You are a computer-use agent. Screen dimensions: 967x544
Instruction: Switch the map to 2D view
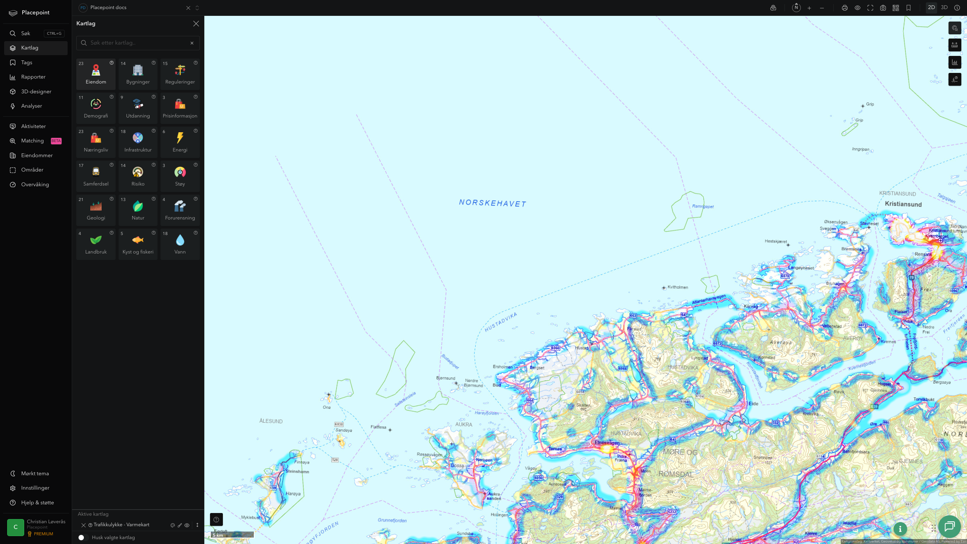click(931, 8)
